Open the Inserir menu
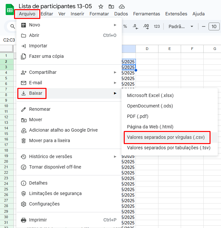Image resolution: width=221 pixels, height=228 pixels. tap(77, 14)
